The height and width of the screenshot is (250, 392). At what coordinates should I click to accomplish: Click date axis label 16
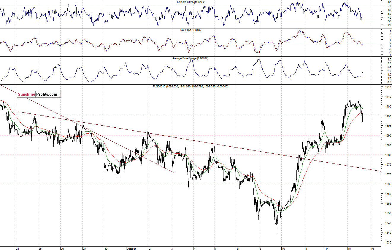point(372,249)
